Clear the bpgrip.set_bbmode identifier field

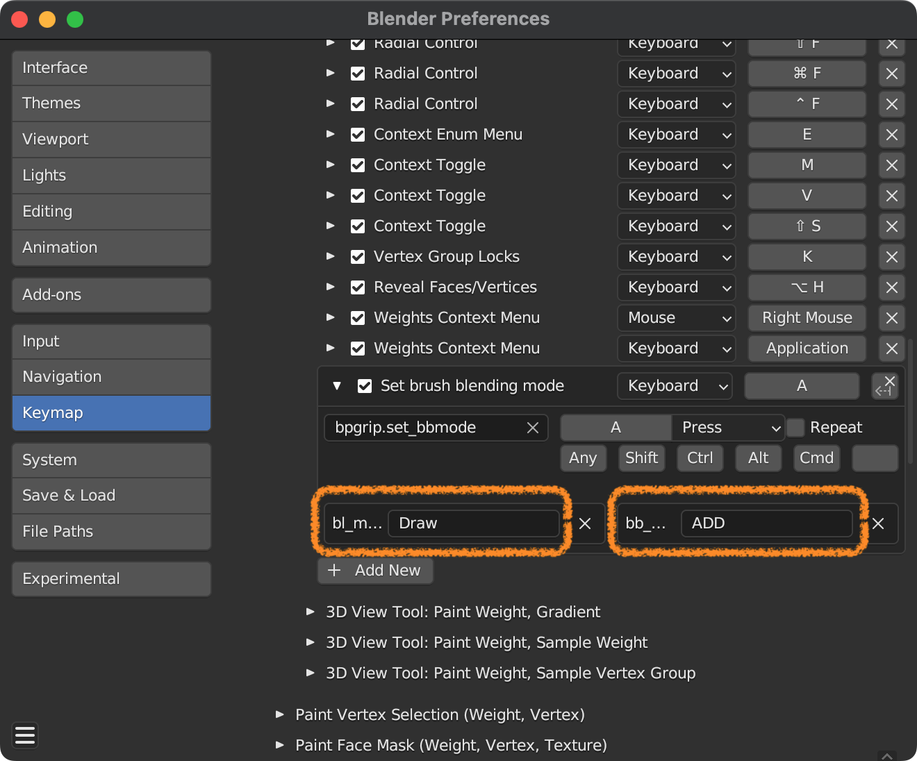click(533, 428)
